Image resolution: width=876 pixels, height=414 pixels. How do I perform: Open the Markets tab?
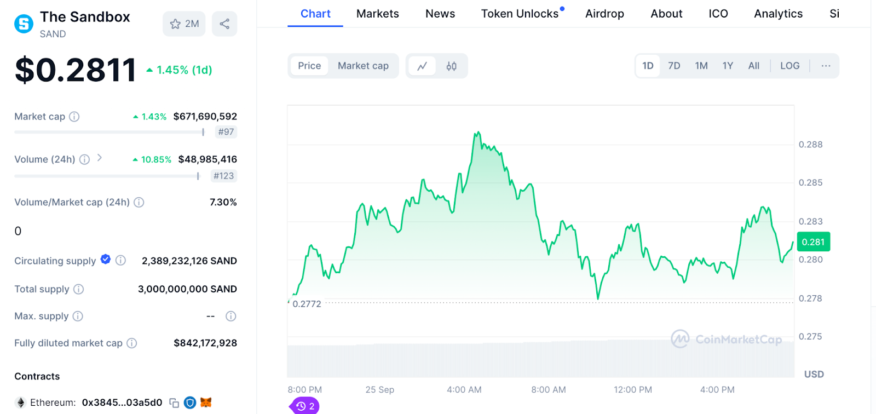tap(377, 14)
